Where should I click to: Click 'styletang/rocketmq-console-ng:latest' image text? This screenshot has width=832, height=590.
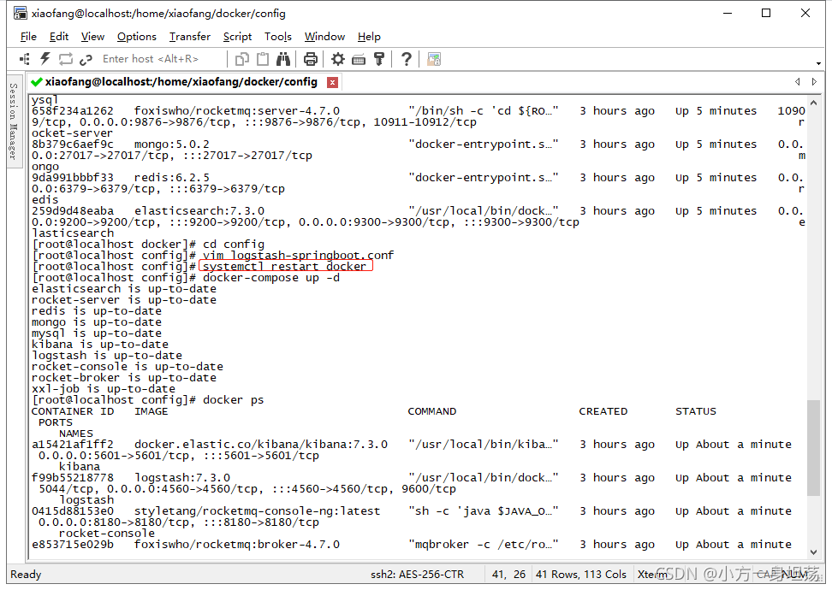pyautogui.click(x=258, y=511)
